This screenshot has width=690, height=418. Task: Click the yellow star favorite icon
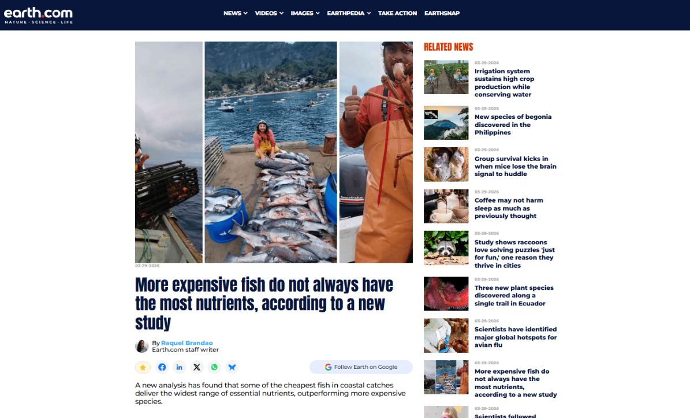point(143,367)
